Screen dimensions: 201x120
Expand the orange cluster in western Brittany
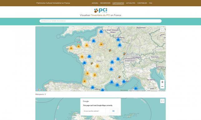point(71,48)
